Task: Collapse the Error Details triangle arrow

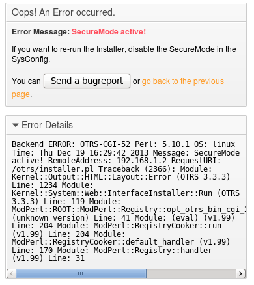Action: click(16, 125)
